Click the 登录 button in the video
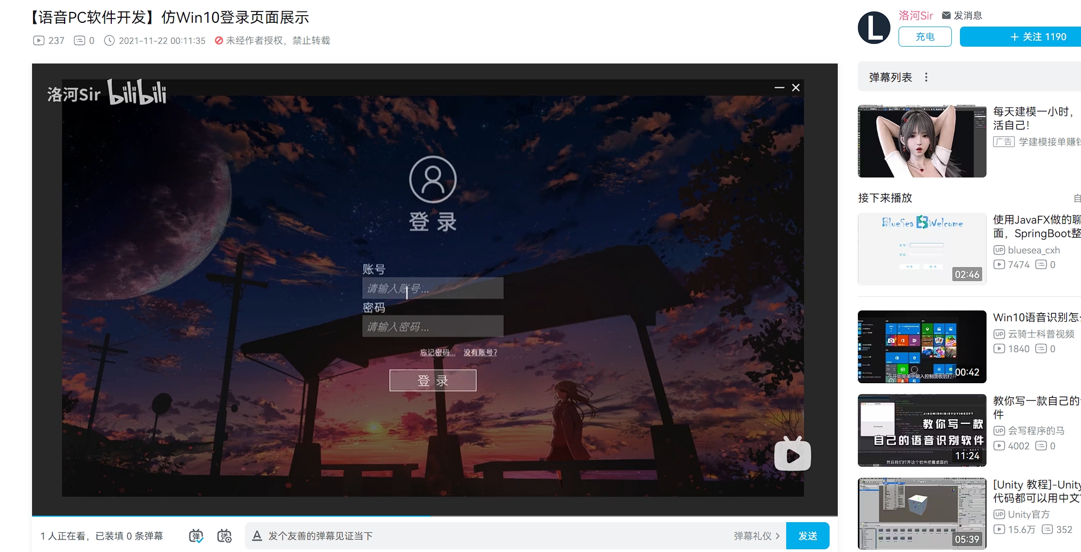This screenshot has width=1081, height=552. click(433, 380)
